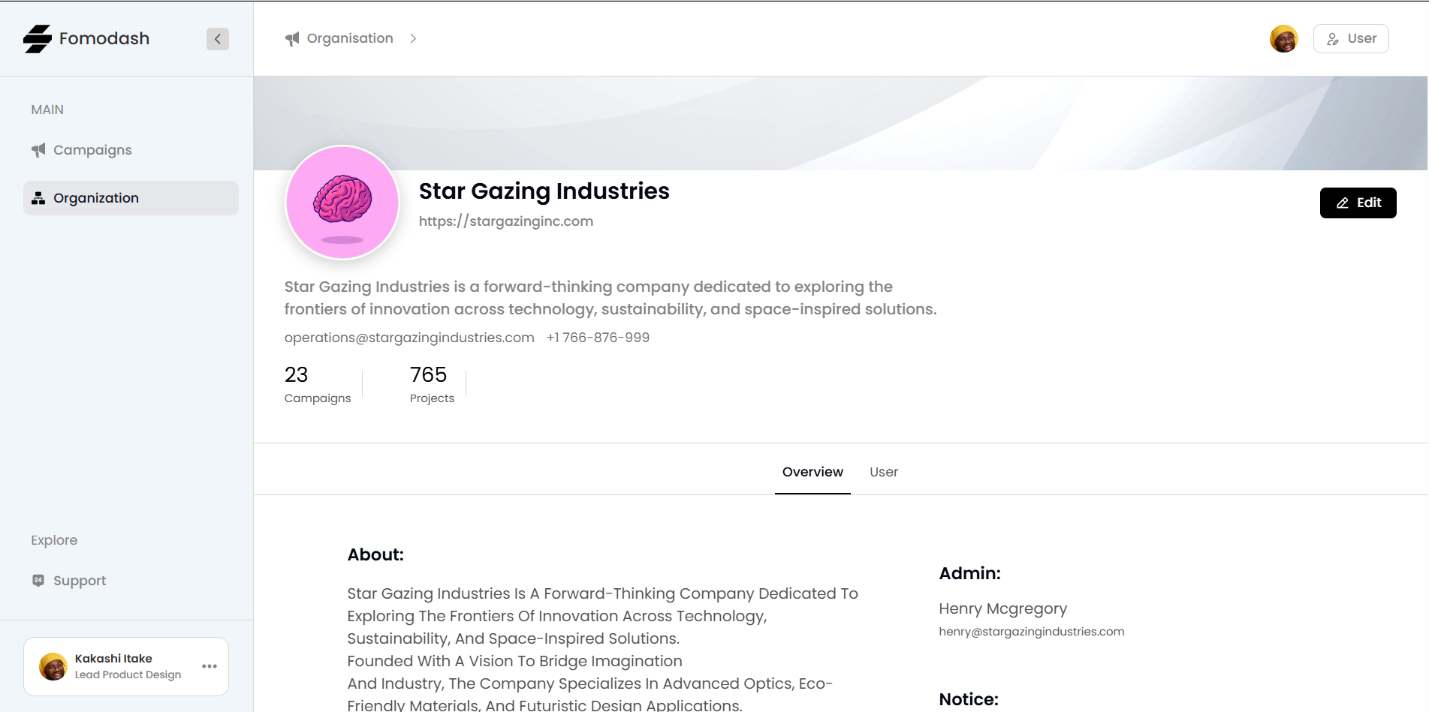This screenshot has width=1429, height=712.
Task: Open the stargazinginc.com website link
Action: click(x=506, y=221)
